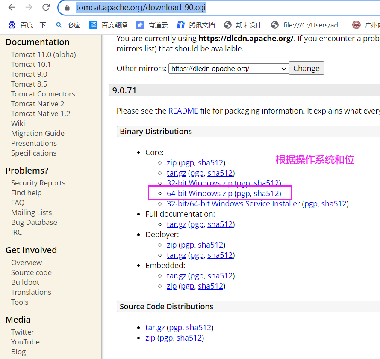Download 32-bit Windows zip
Viewport: 380px width, 359px height.
200,183
